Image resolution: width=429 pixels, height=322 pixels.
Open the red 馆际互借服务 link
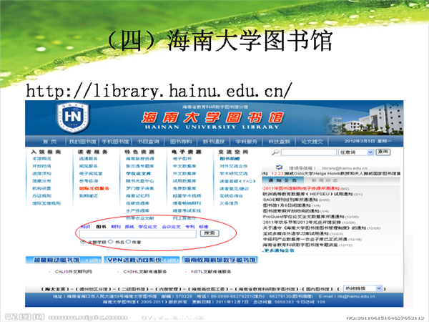(x=94, y=188)
